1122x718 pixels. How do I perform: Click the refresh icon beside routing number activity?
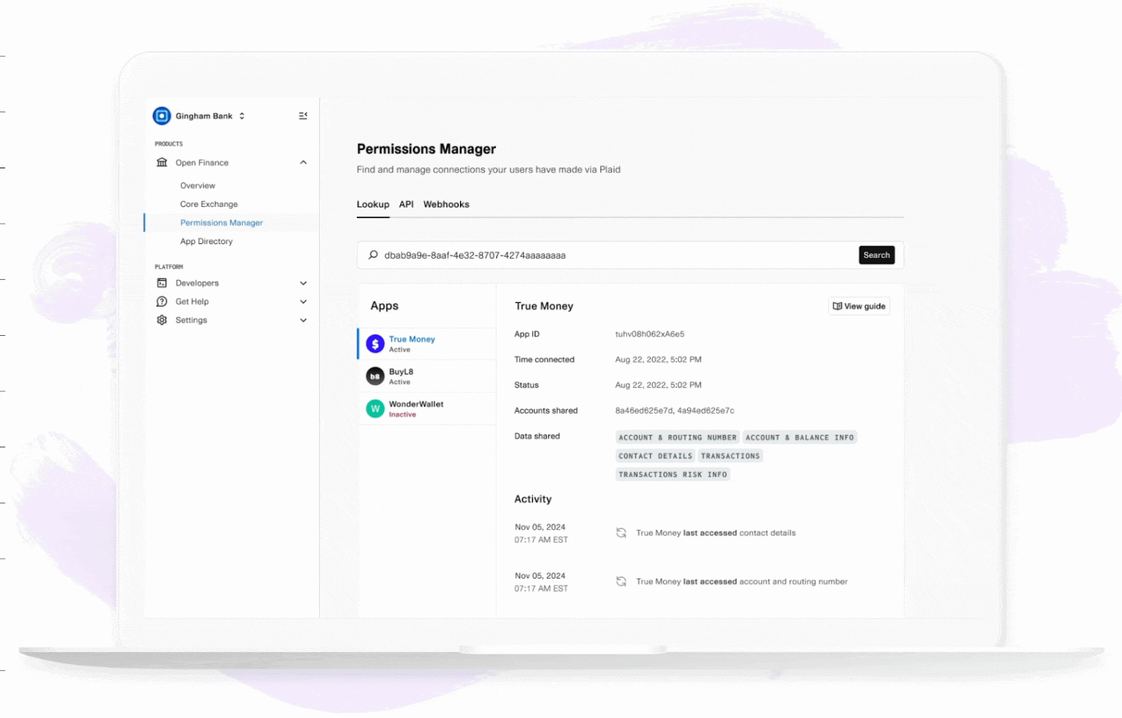tap(621, 581)
